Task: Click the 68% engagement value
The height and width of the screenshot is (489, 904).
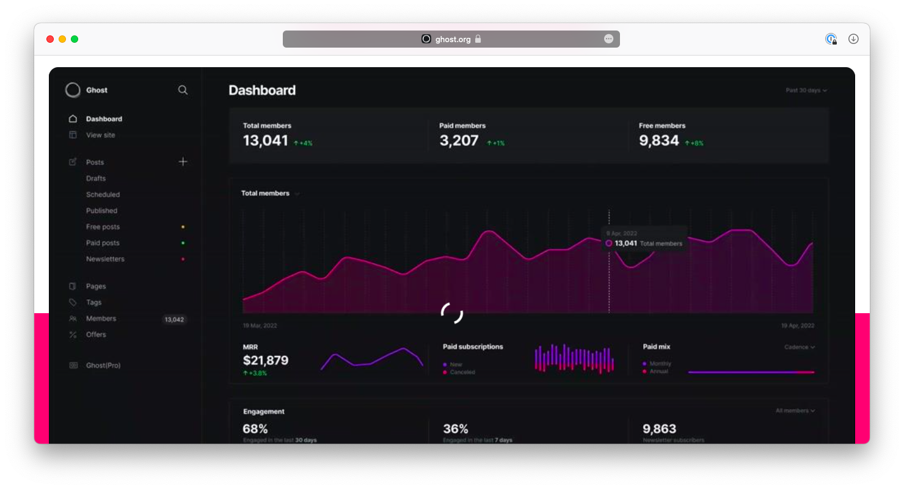Action: tap(255, 429)
